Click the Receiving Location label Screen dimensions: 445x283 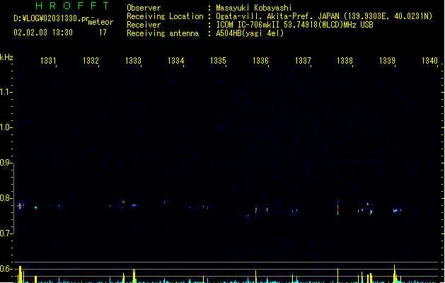click(165, 16)
